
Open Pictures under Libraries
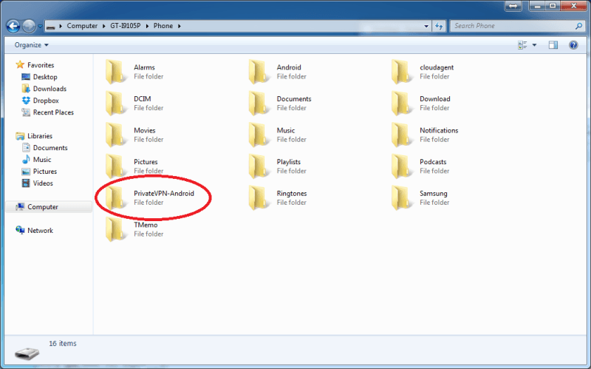(x=45, y=172)
